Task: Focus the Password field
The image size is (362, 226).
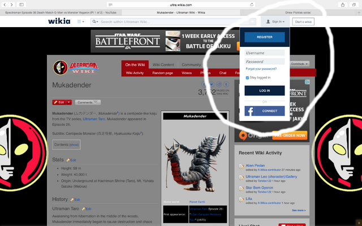Action: coord(265,62)
